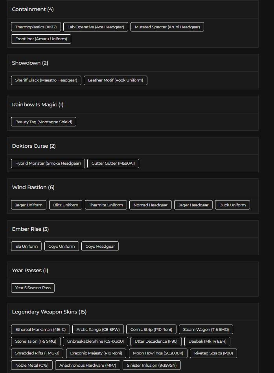Screen dimensions: 274x373
Task: Toggle the Containment (4) section header
Action: [33, 9]
